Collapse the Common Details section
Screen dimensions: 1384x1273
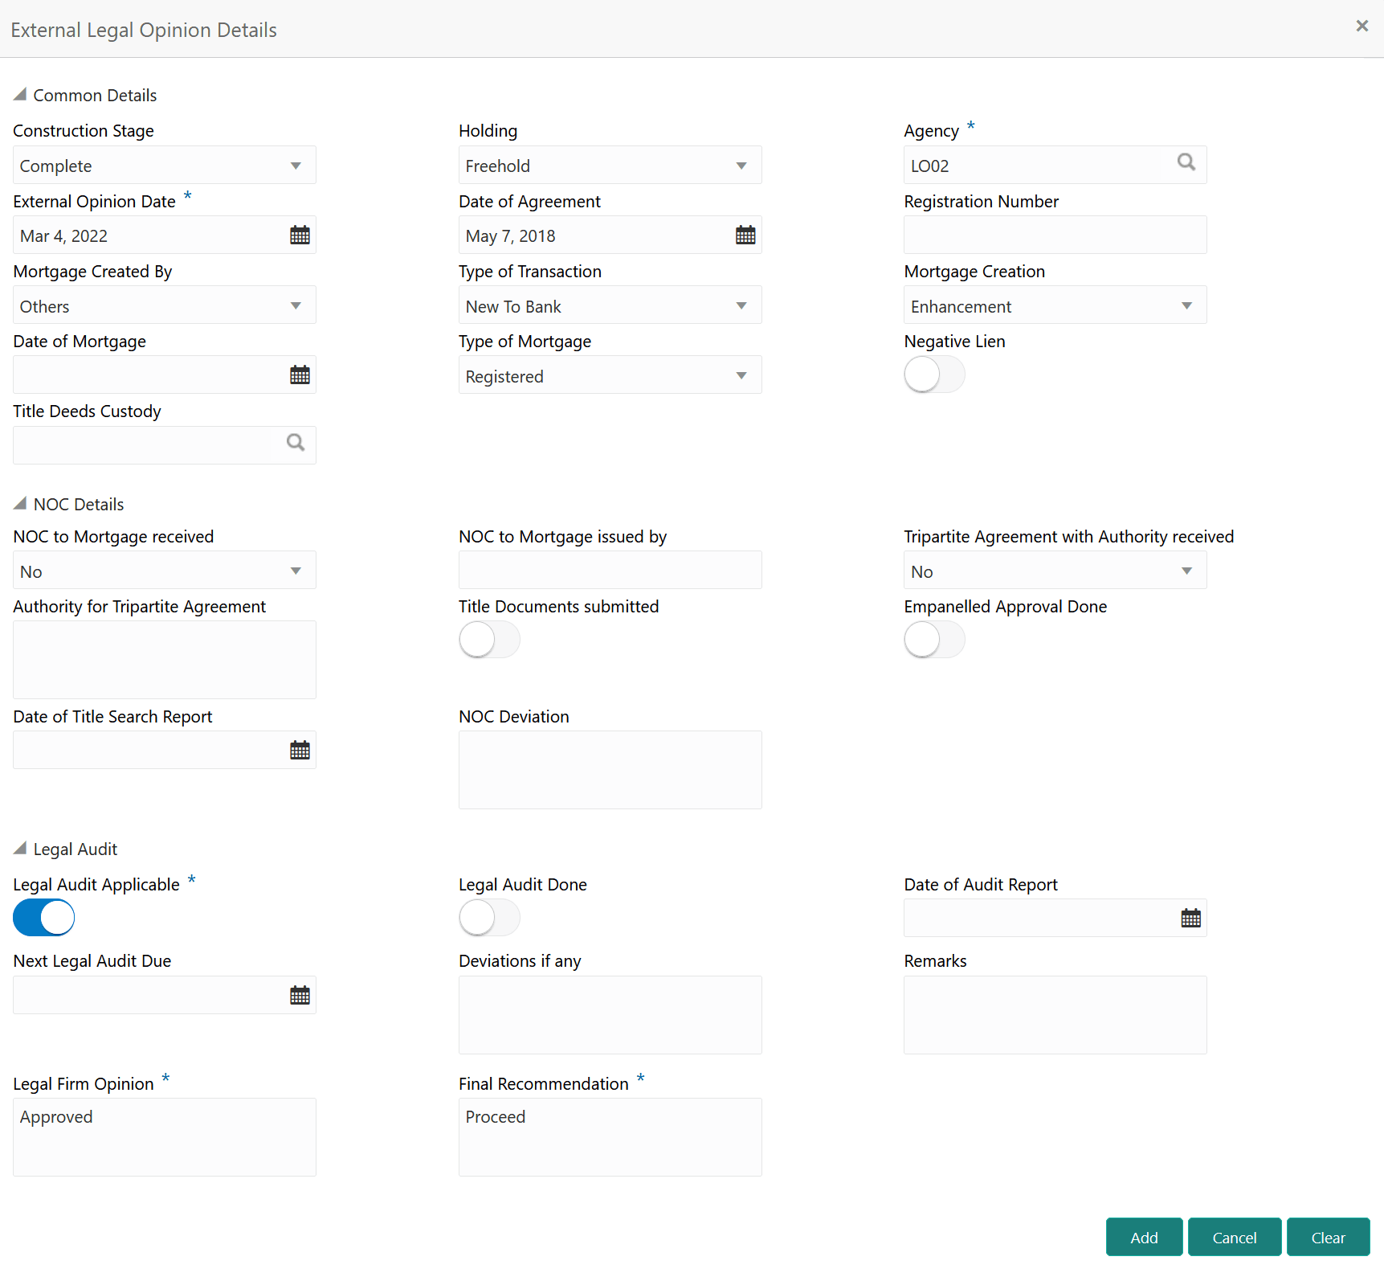click(x=21, y=95)
